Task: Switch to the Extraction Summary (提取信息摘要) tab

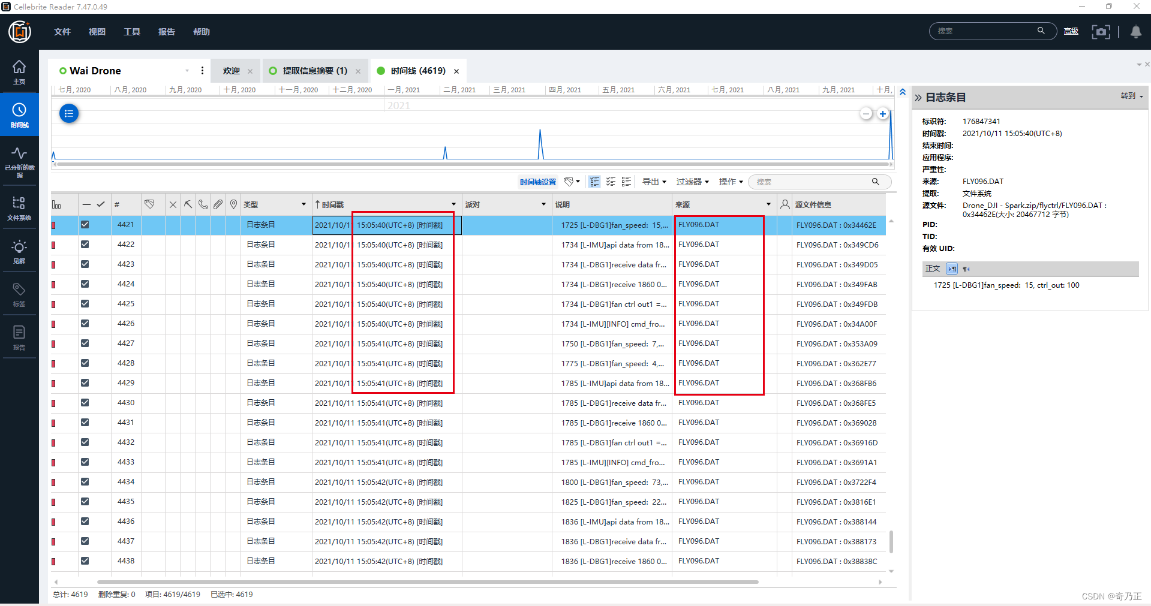Action: click(315, 71)
